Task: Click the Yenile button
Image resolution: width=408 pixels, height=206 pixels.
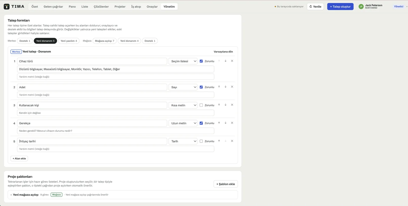Action: pyautogui.click(x=315, y=7)
